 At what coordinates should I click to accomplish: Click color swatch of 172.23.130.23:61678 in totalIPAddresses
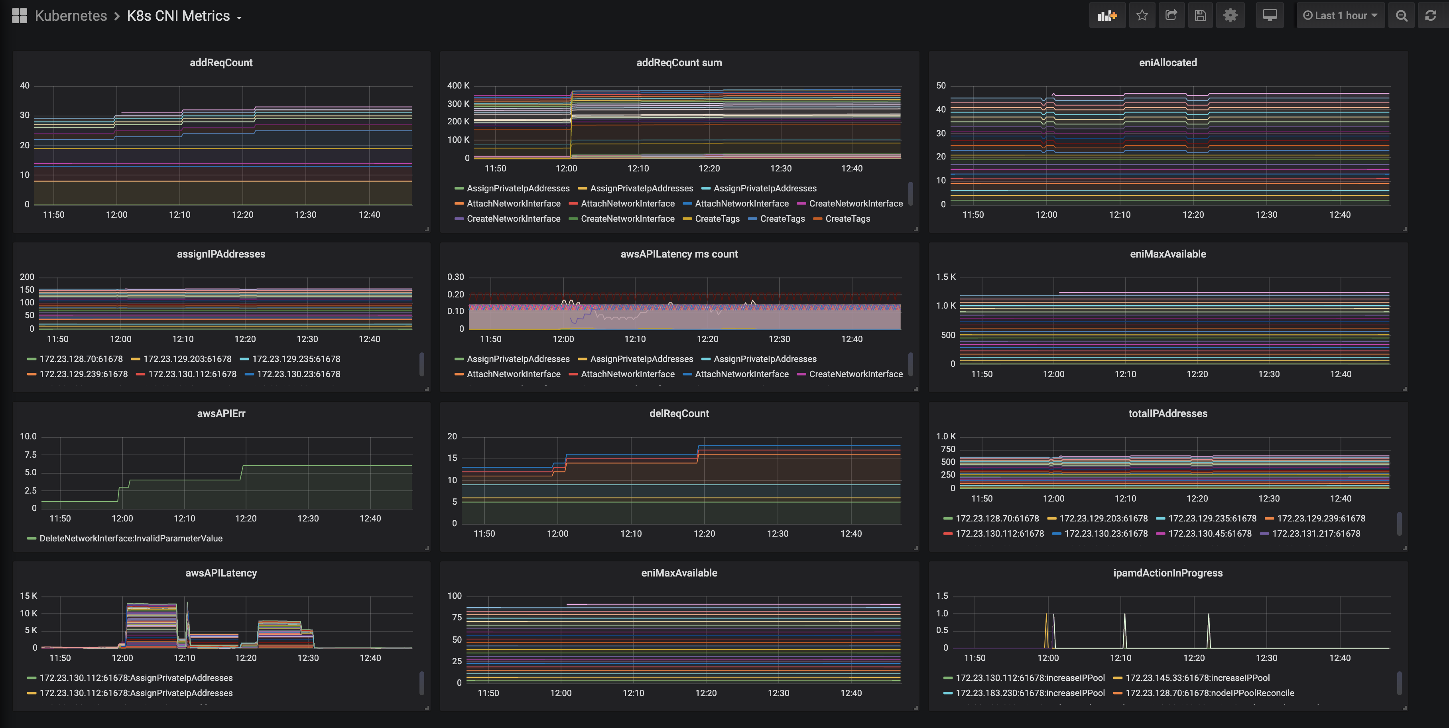1056,534
